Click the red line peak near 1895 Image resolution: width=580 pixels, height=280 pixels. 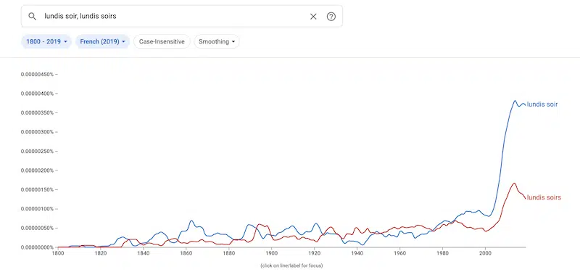coord(260,224)
